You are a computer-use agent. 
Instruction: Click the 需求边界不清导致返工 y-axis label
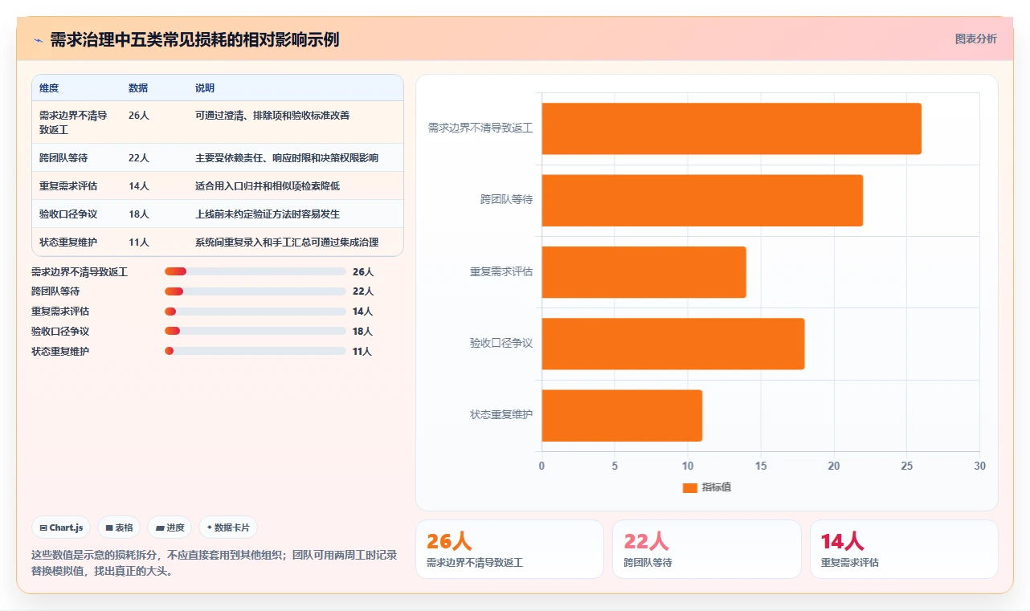tap(480, 128)
